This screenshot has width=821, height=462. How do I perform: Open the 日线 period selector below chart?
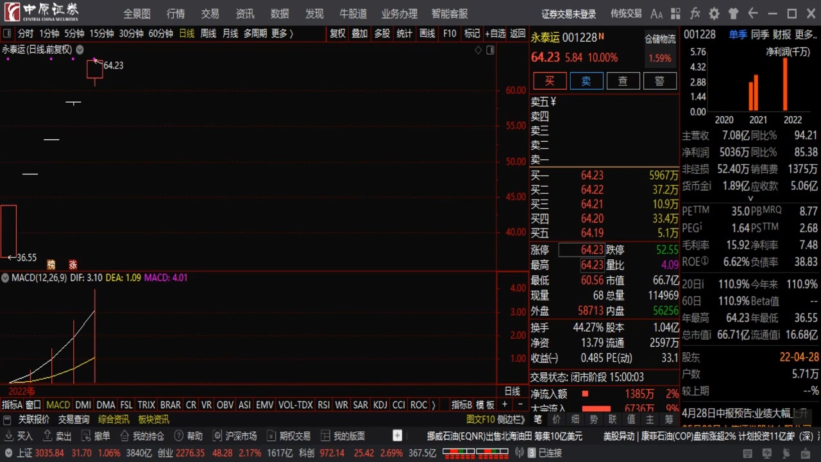[512, 391]
